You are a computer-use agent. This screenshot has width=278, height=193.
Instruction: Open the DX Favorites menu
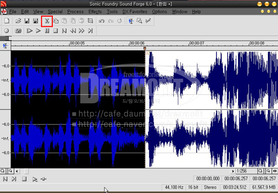[135, 12]
